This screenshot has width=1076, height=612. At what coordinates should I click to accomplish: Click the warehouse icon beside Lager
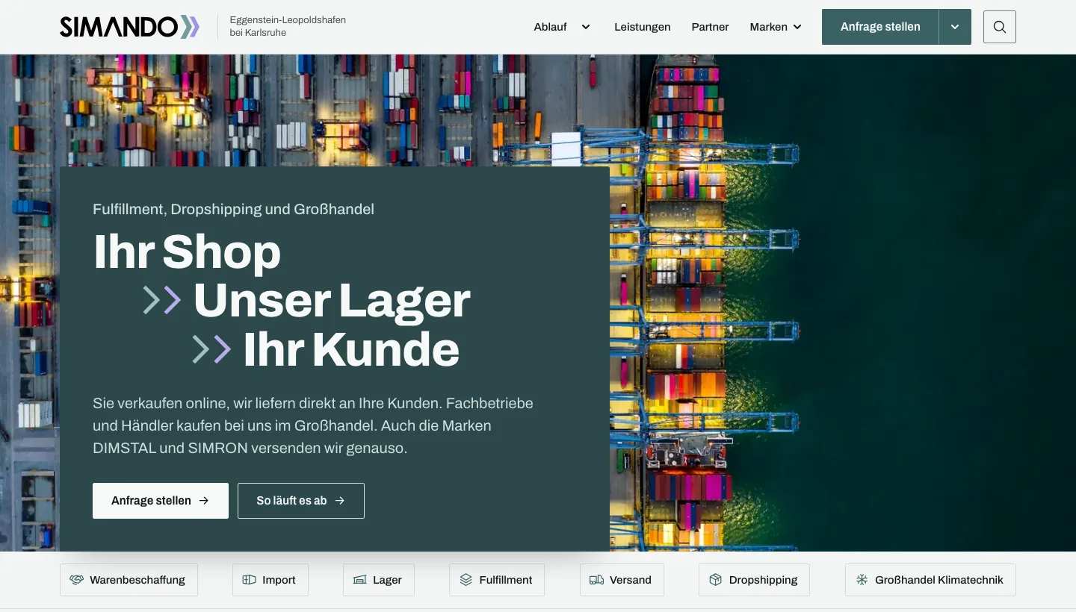[x=359, y=580]
